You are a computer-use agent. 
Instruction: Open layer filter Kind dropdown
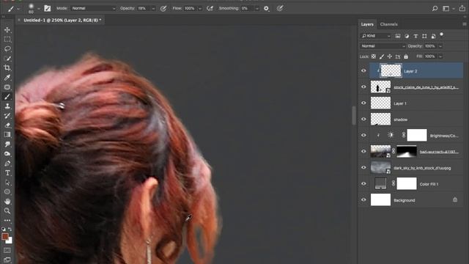[x=376, y=36]
